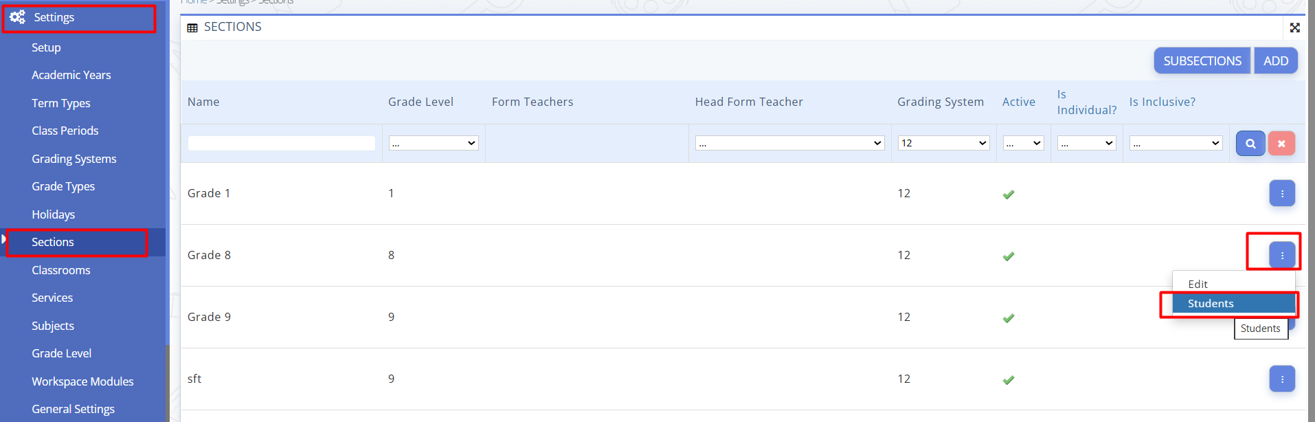Open the Grading System filter dropdown
1315x422 pixels.
943,143
